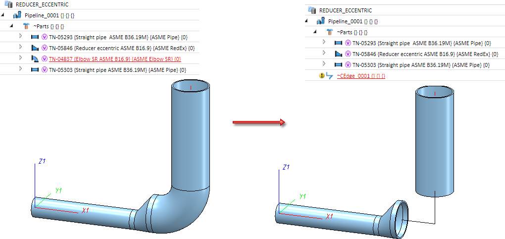Click the purple V badge of TN-05293 in the Elbow SR tree

click(45, 37)
